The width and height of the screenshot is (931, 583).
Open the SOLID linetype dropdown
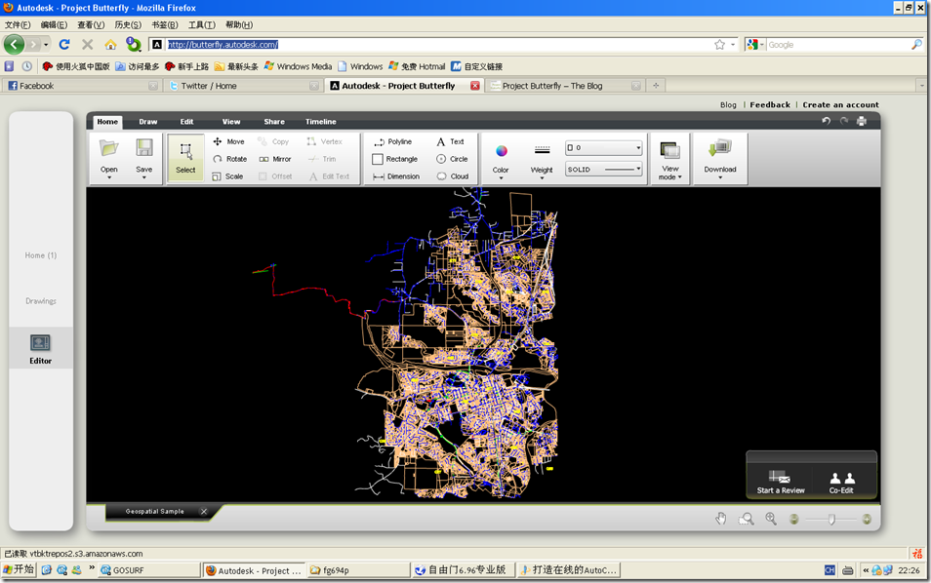pos(603,169)
